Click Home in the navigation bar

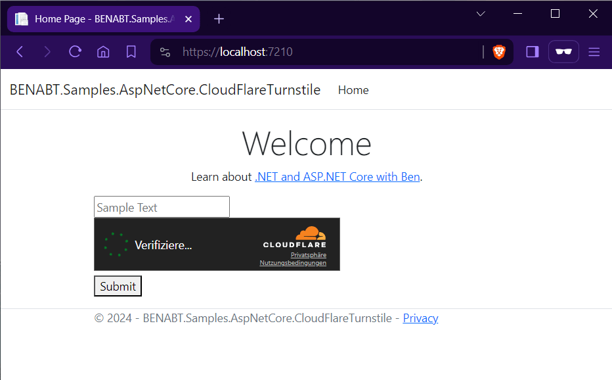click(353, 90)
